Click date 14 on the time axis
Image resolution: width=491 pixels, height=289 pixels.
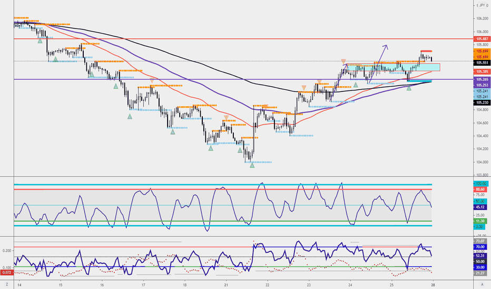coord(19,285)
